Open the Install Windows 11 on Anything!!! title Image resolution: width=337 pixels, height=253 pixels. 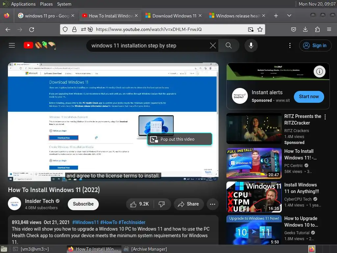pyautogui.click(x=301, y=188)
